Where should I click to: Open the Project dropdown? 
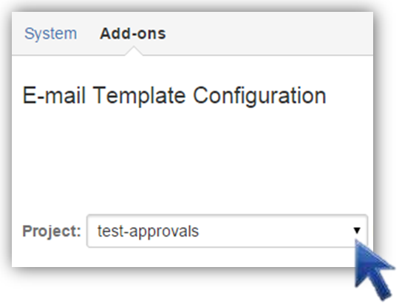pos(228,231)
